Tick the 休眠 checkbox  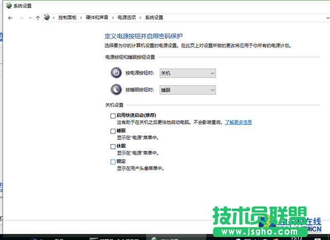point(113,146)
